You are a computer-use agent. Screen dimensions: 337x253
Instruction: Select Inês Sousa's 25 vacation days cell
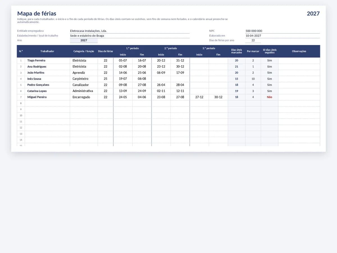106,79
